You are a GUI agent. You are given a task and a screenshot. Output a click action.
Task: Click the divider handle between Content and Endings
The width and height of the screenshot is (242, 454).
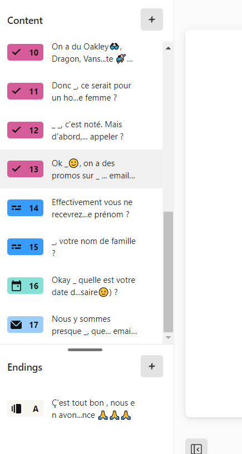click(x=85, y=350)
